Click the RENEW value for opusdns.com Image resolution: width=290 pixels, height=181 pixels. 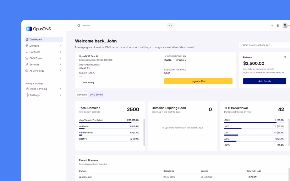252,177
